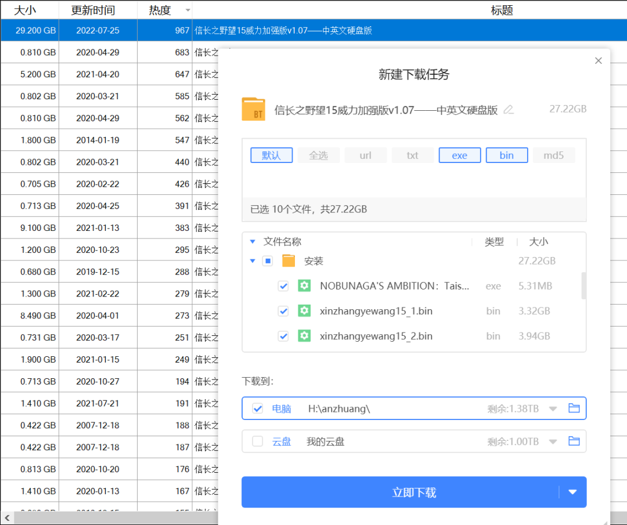
Task: Toggle the bin file type filter
Action: point(507,155)
